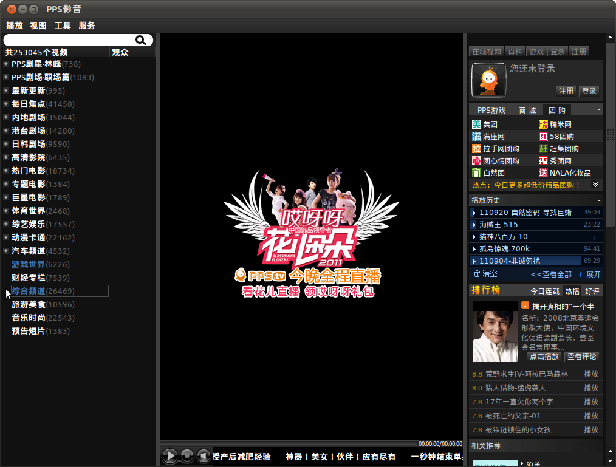The image size is (616, 467).
Task: Click the right panel vertical scrollbar
Action: (610, 134)
